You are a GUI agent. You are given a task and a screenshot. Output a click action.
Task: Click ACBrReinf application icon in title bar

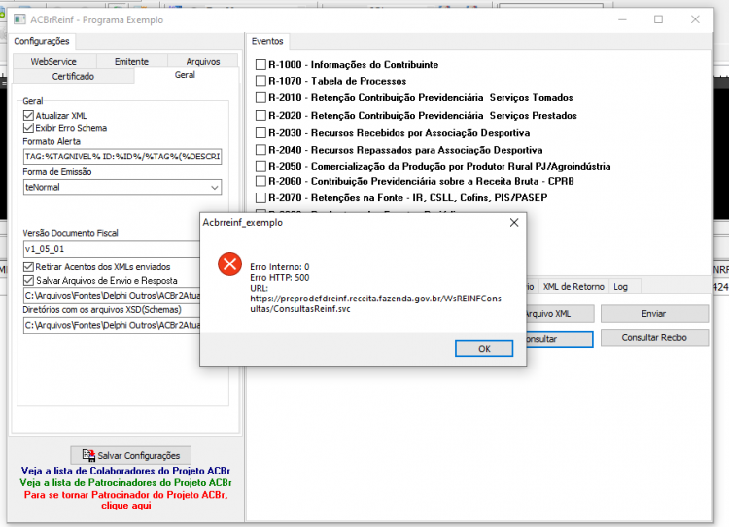point(19,19)
